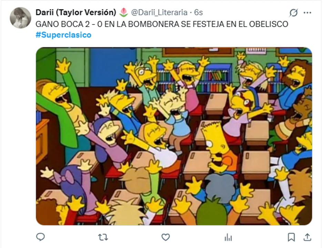323x248 pixels.
Task: View tweet analytics bar chart icon
Action: coord(228,237)
